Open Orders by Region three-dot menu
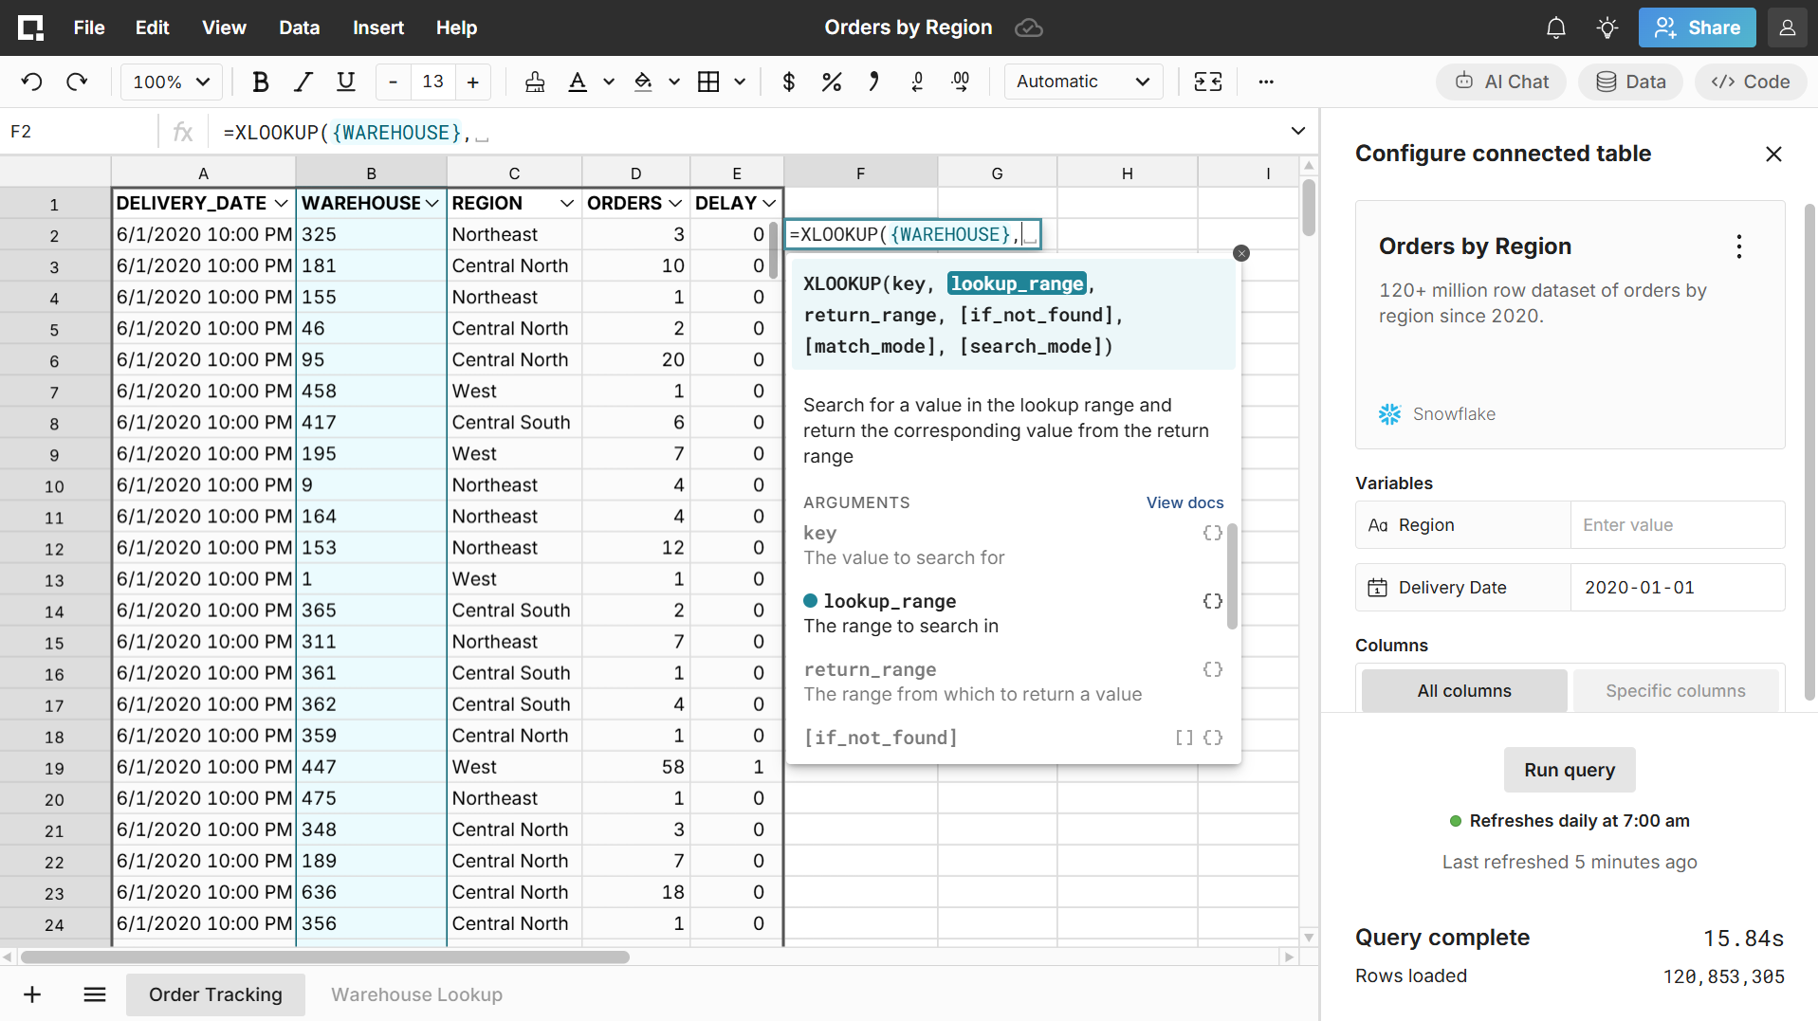 click(1738, 246)
